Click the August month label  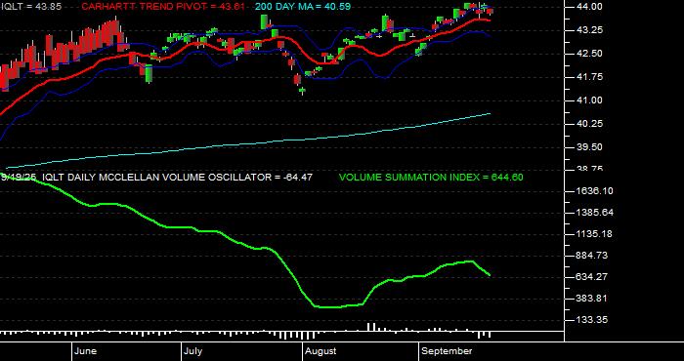(321, 351)
